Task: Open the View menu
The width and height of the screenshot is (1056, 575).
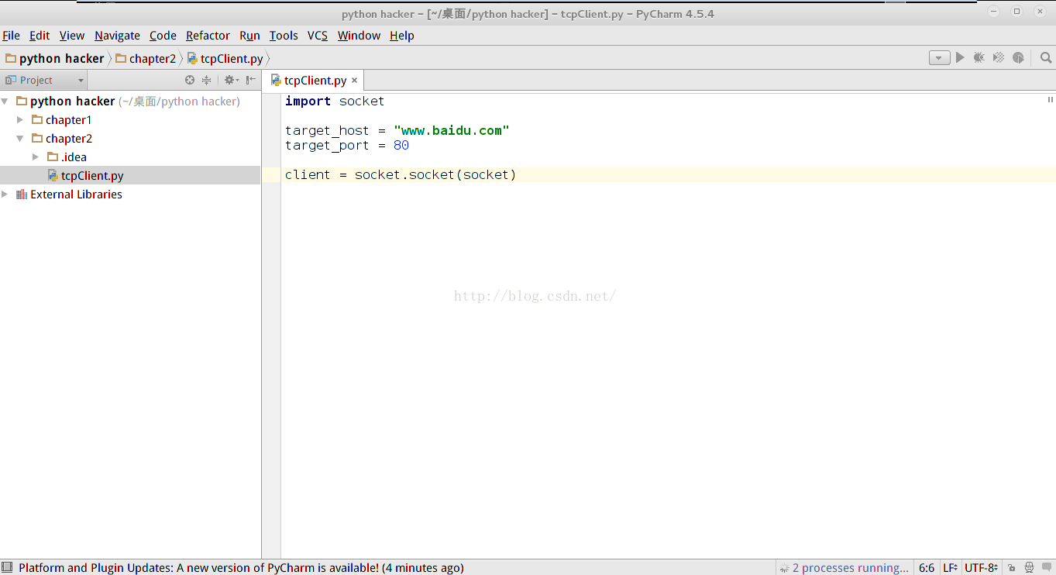Action: [x=72, y=36]
